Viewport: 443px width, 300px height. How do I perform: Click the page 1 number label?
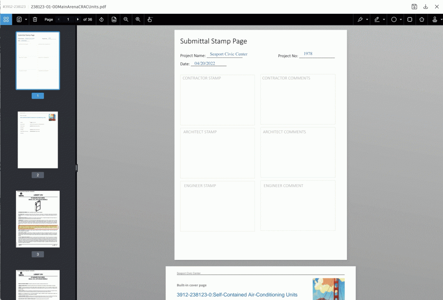click(x=38, y=96)
